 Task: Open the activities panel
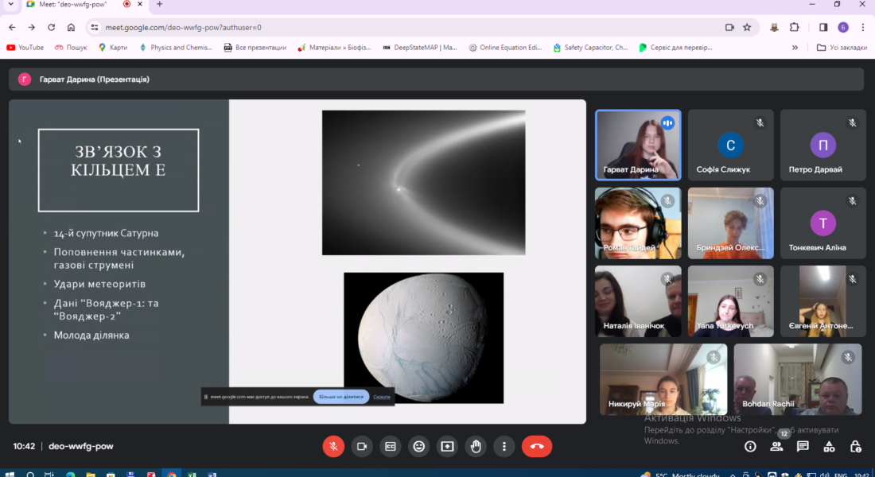tap(829, 447)
